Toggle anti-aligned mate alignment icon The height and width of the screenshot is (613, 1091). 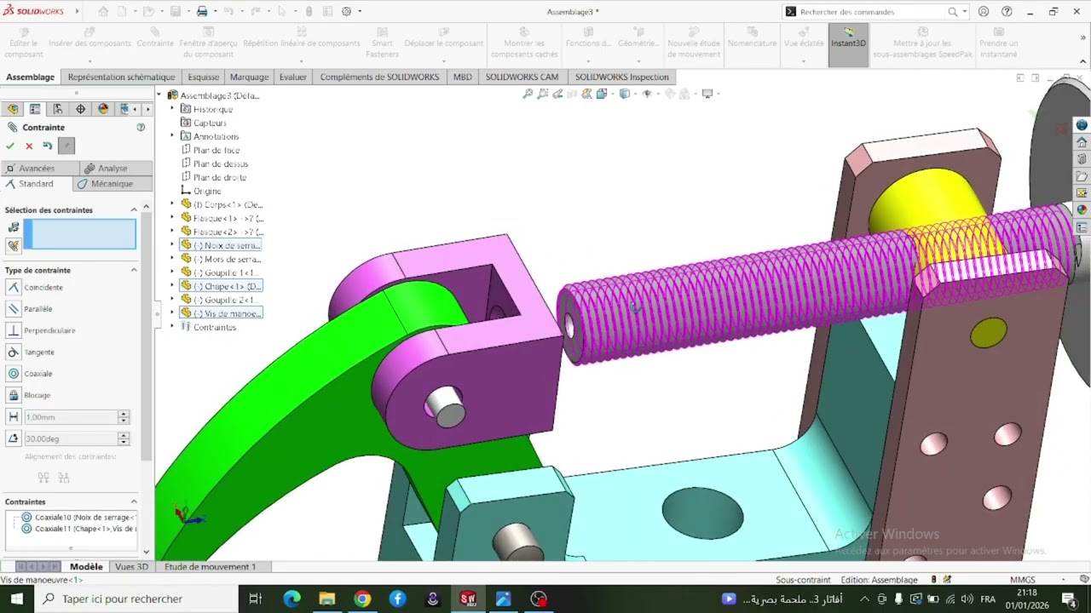pyautogui.click(x=66, y=478)
